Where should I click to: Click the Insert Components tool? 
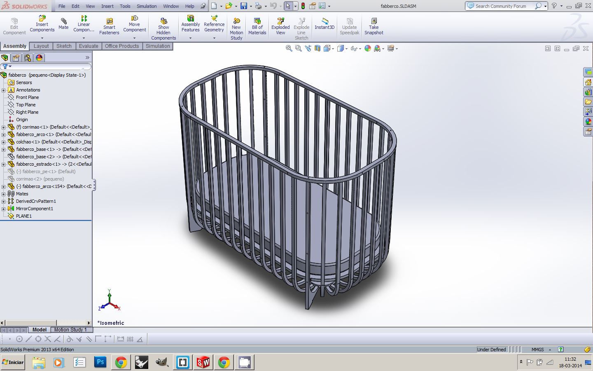click(x=42, y=24)
